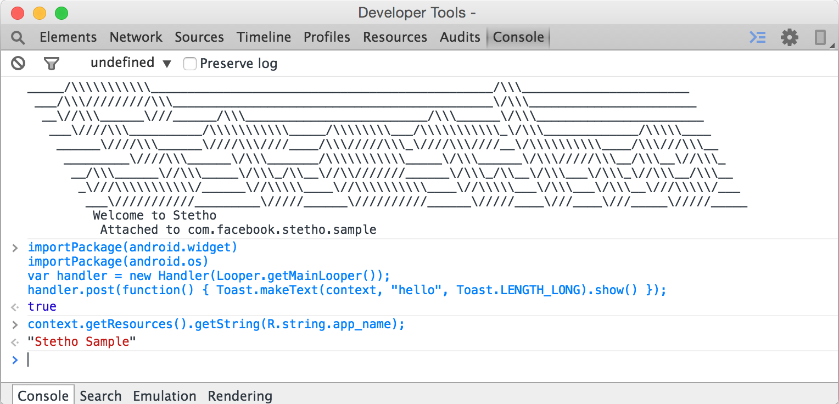Select the Search drawer tab
Viewport: 839px width, 404px height.
(x=100, y=396)
